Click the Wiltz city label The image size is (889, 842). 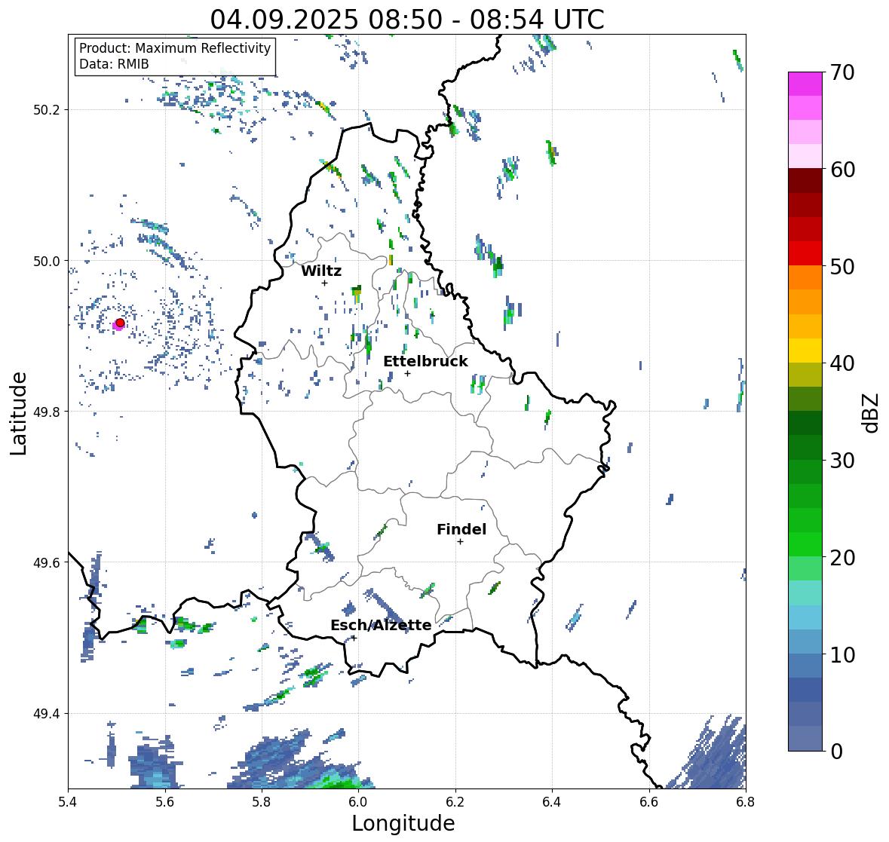click(x=321, y=271)
